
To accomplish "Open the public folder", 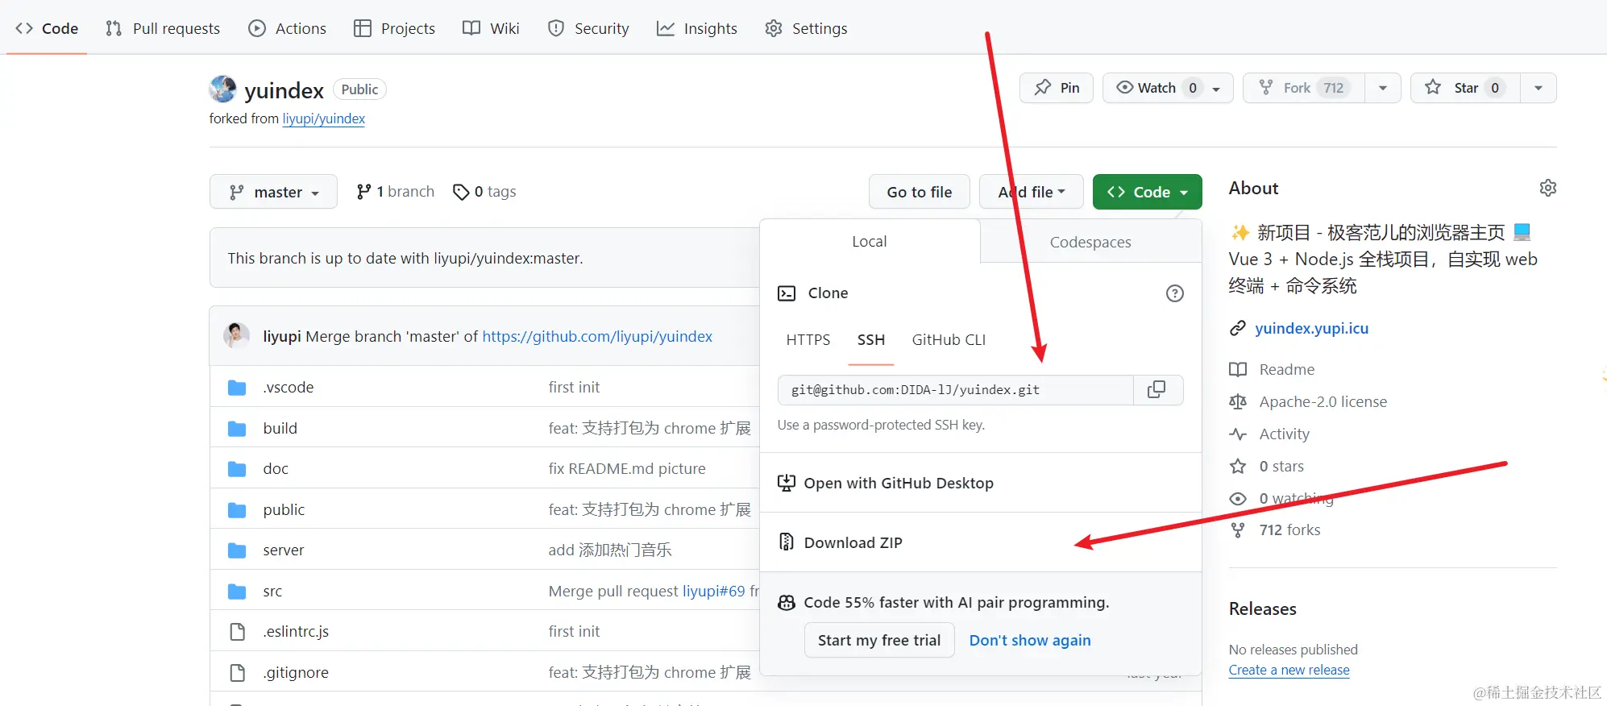I will click(284, 509).
